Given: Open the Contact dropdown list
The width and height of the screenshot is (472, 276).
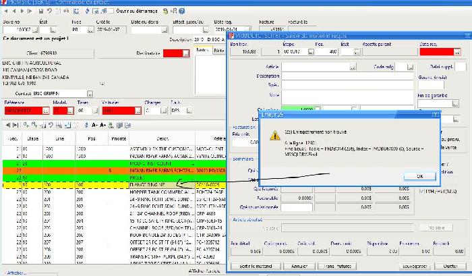Looking at the screenshot, I should tap(90, 93).
